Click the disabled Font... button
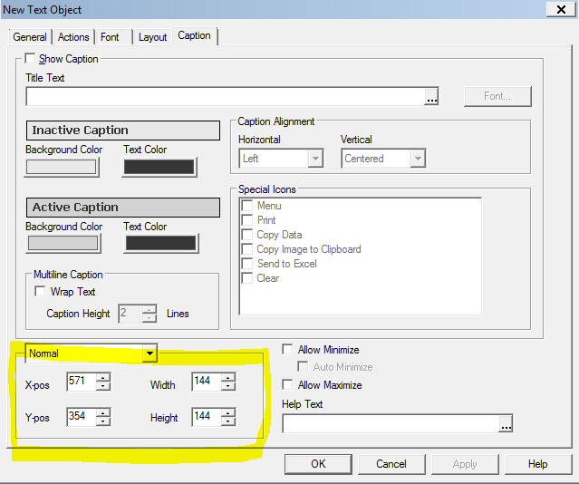This screenshot has height=484, width=579. [497, 96]
